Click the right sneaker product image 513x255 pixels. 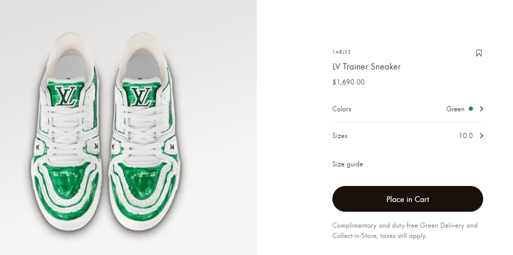click(144, 139)
